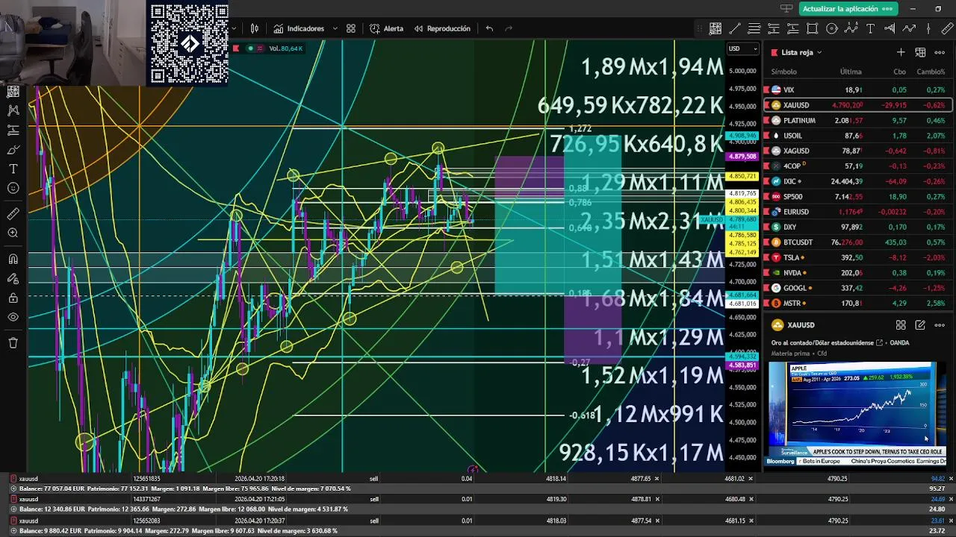Select NVDA in the watchlist
Screen dimensions: 956x537
(x=857, y=273)
